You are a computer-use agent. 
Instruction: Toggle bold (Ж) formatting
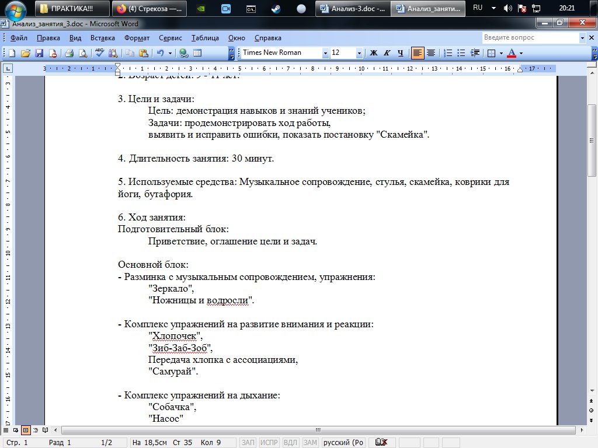click(x=374, y=53)
